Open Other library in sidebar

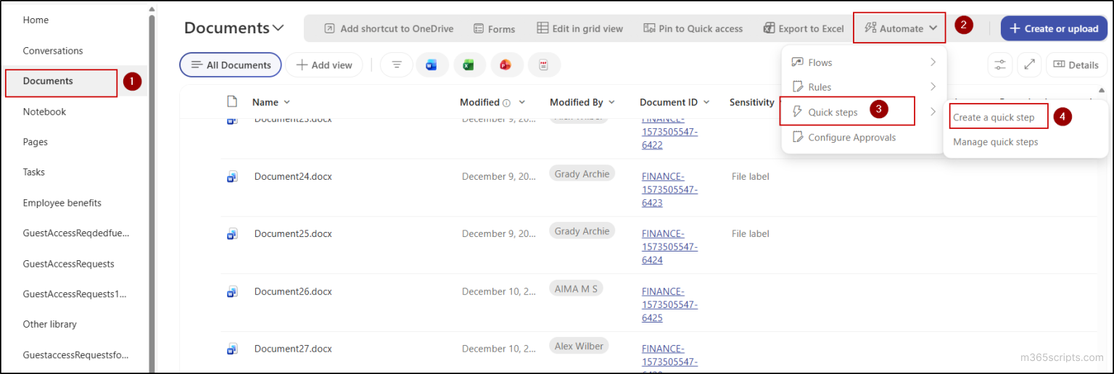coord(49,325)
